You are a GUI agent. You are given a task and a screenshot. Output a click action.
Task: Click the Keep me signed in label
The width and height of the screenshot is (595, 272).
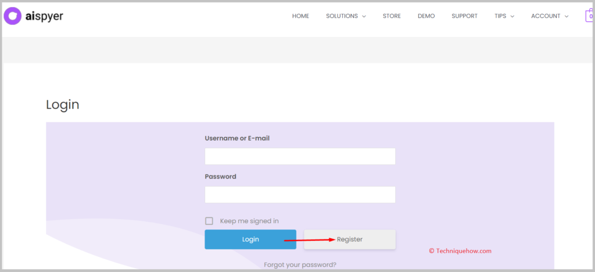pos(249,221)
